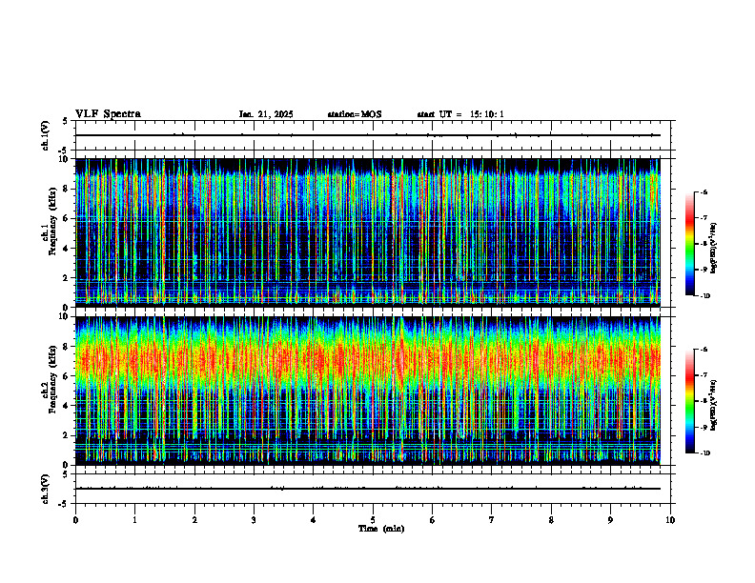Click the ch.1 frequency tick '6'

[68, 219]
